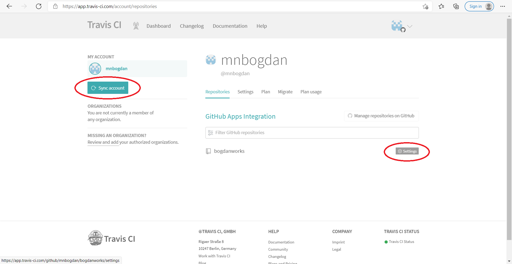Switch to the Plan usage tab

311,92
